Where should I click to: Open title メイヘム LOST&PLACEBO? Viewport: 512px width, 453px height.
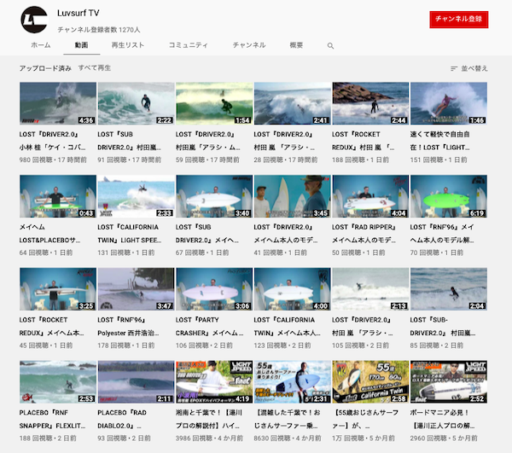49,234
